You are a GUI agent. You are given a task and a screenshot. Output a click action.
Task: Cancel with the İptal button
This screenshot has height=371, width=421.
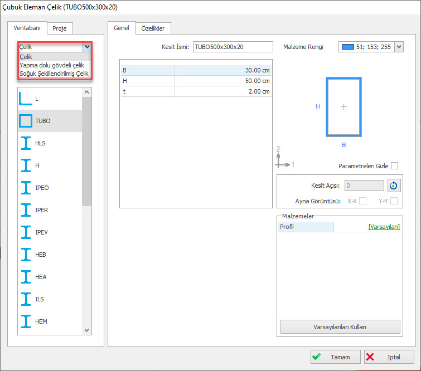(x=389, y=357)
